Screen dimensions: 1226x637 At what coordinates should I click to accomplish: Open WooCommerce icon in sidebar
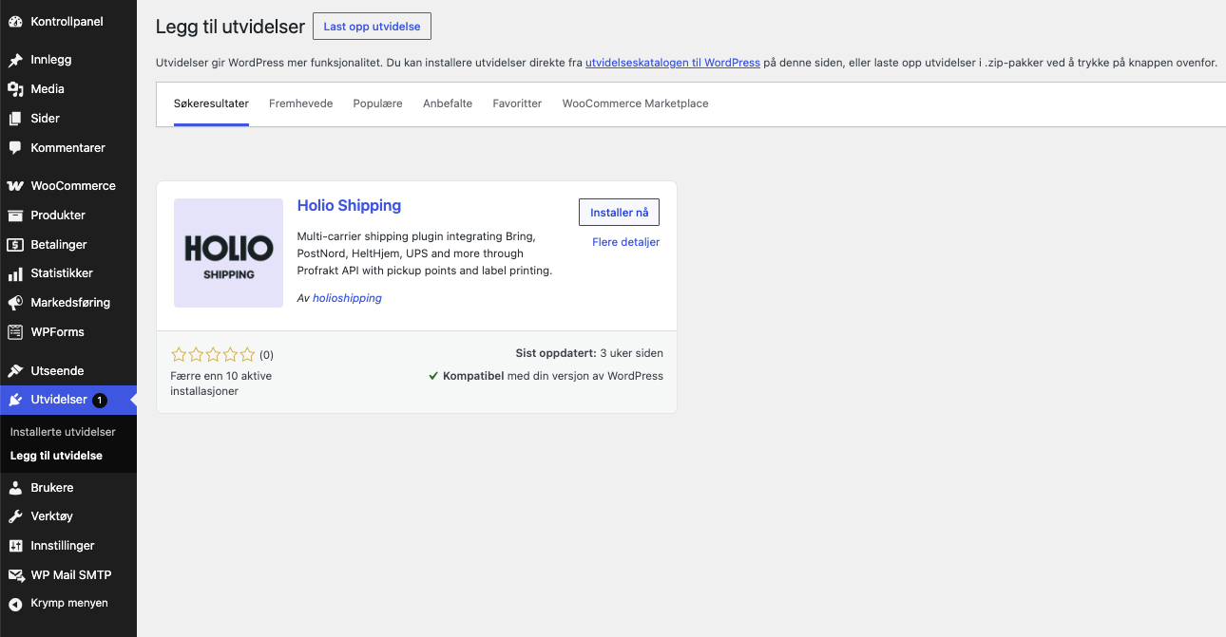(15, 186)
